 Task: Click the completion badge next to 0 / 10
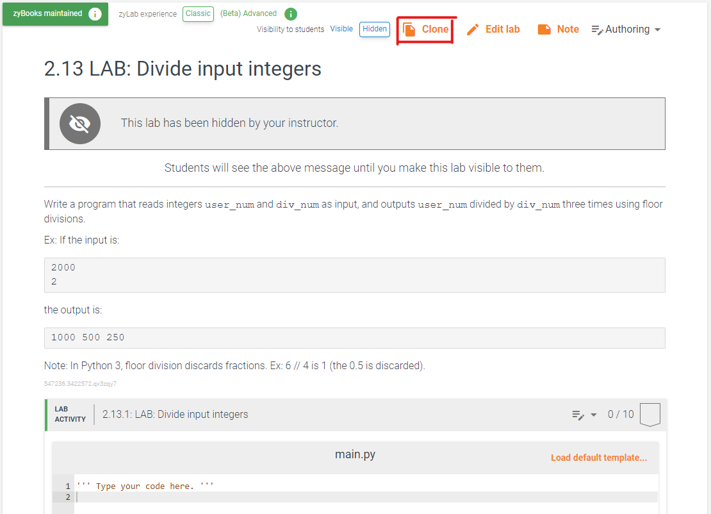click(650, 415)
